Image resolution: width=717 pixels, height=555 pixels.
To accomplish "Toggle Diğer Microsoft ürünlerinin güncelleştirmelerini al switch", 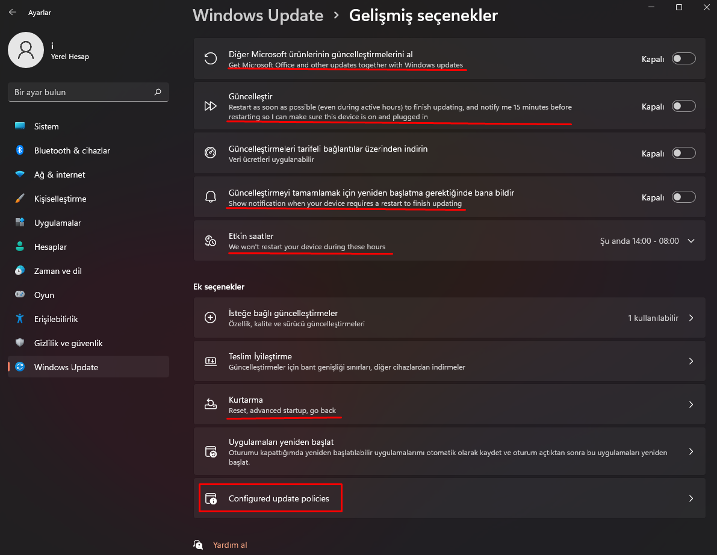I will 683,59.
